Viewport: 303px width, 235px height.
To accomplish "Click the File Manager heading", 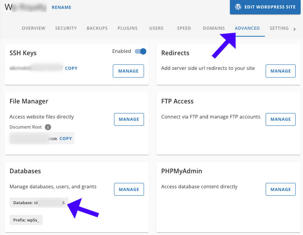I will (29, 101).
